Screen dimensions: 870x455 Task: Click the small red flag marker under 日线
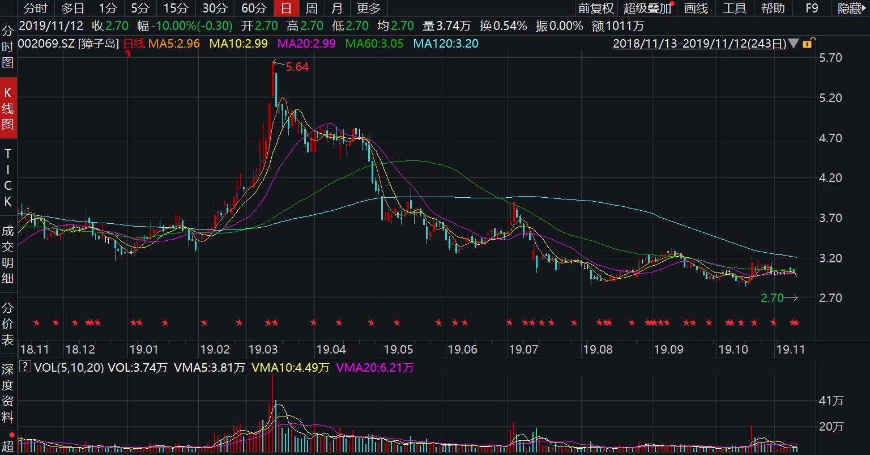pyautogui.click(x=128, y=53)
